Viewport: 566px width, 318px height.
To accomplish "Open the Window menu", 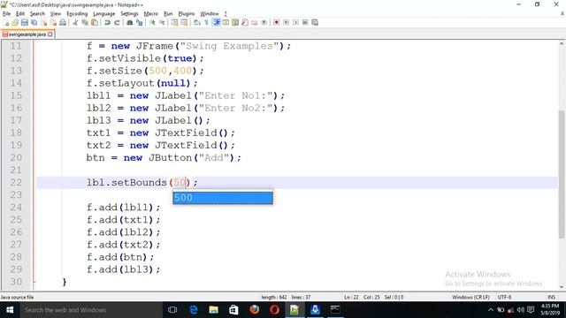I will [x=210, y=14].
